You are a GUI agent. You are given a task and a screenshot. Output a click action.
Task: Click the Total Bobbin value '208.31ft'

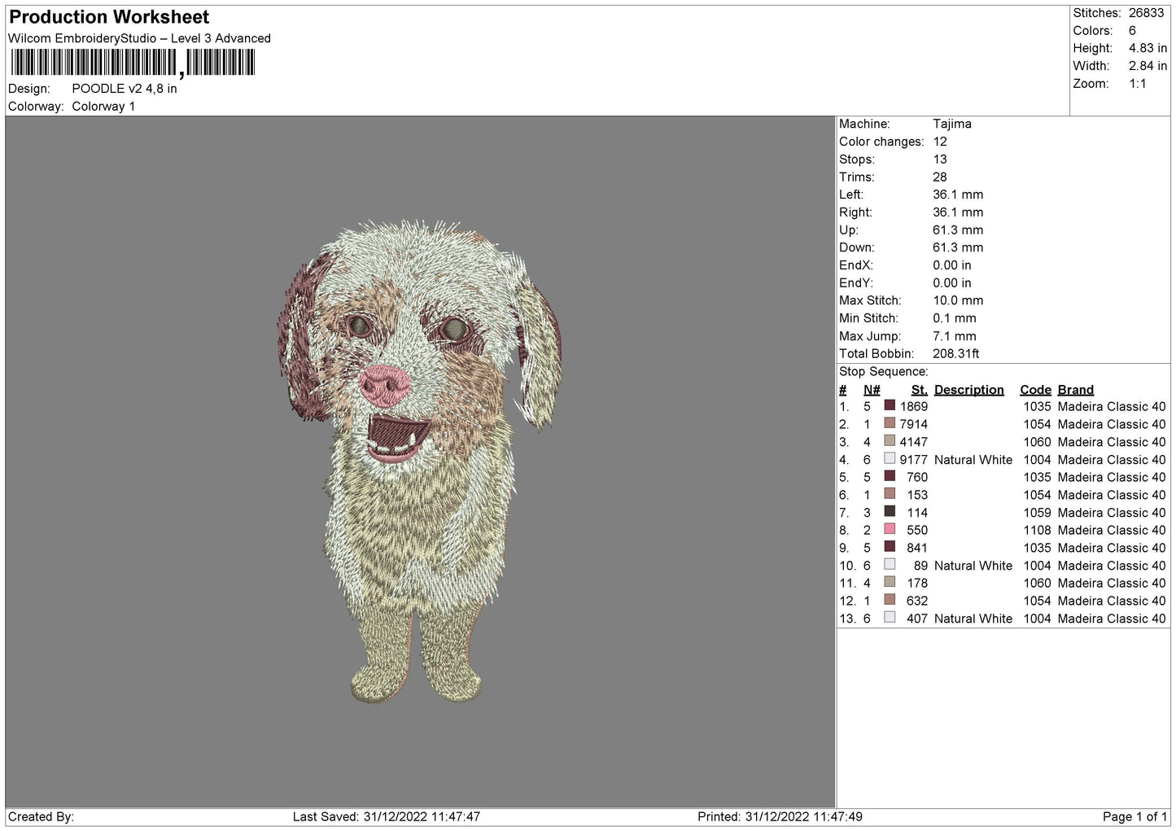(x=956, y=353)
